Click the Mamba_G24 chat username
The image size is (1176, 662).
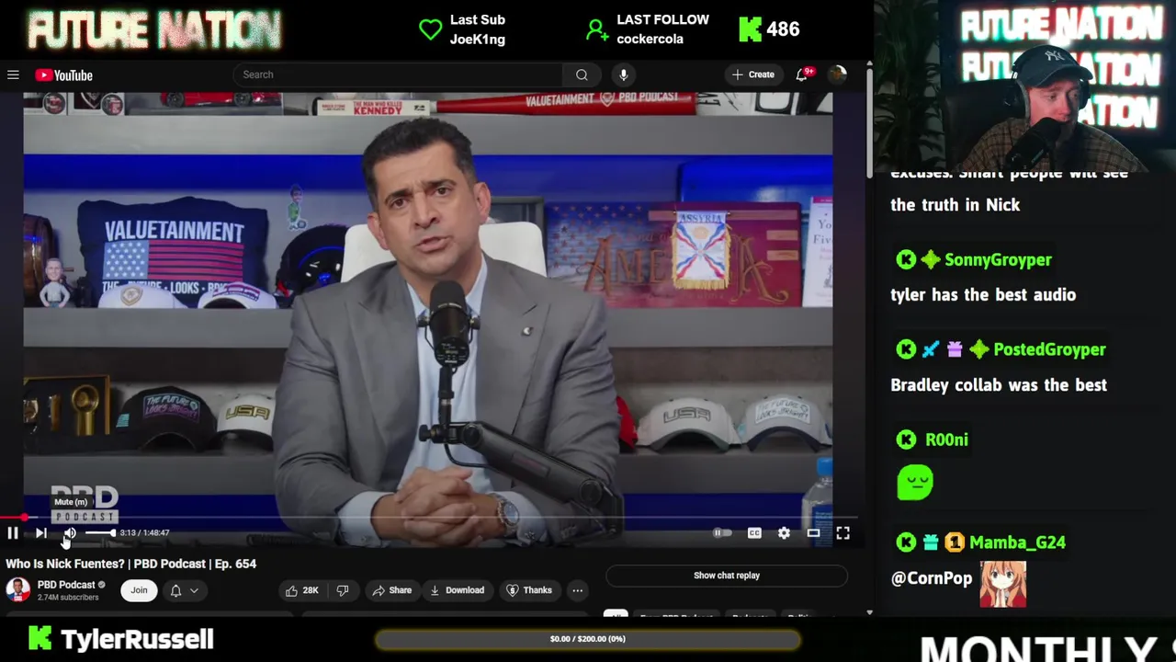pos(1017,542)
